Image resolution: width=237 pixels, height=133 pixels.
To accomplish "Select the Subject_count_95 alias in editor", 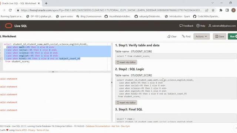I will [x=70, y=59].
